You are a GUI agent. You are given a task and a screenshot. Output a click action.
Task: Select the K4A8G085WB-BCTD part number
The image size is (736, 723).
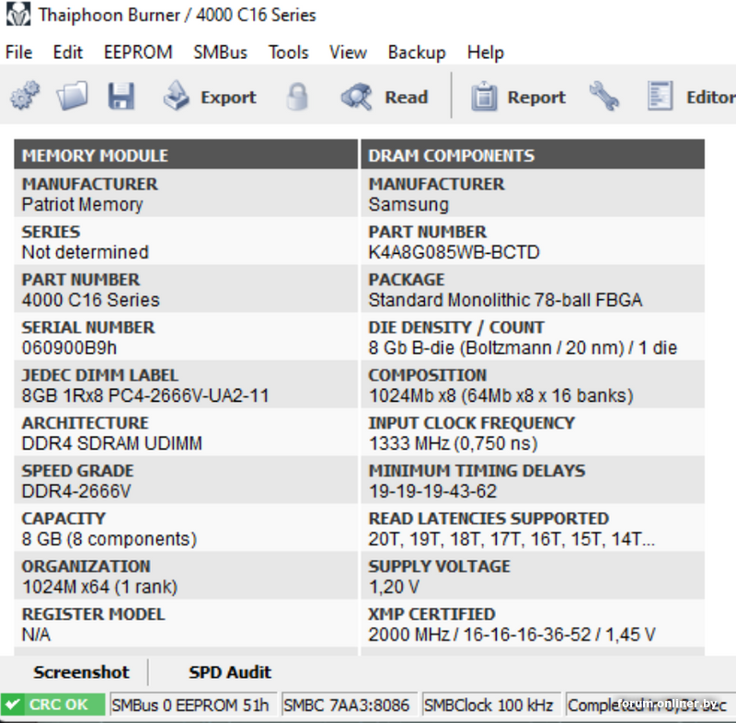[454, 252]
